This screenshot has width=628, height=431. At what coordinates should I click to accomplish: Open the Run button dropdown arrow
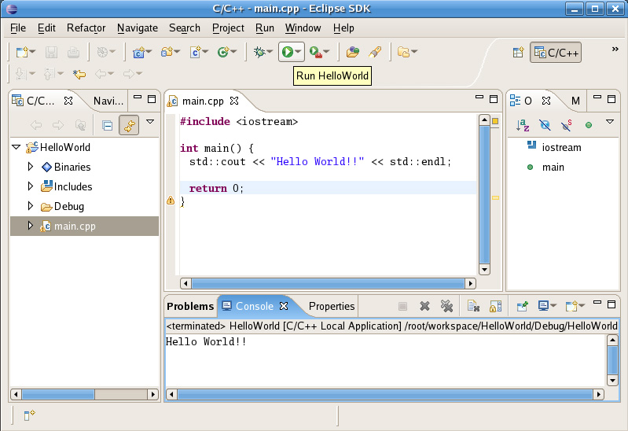pyautogui.click(x=299, y=53)
